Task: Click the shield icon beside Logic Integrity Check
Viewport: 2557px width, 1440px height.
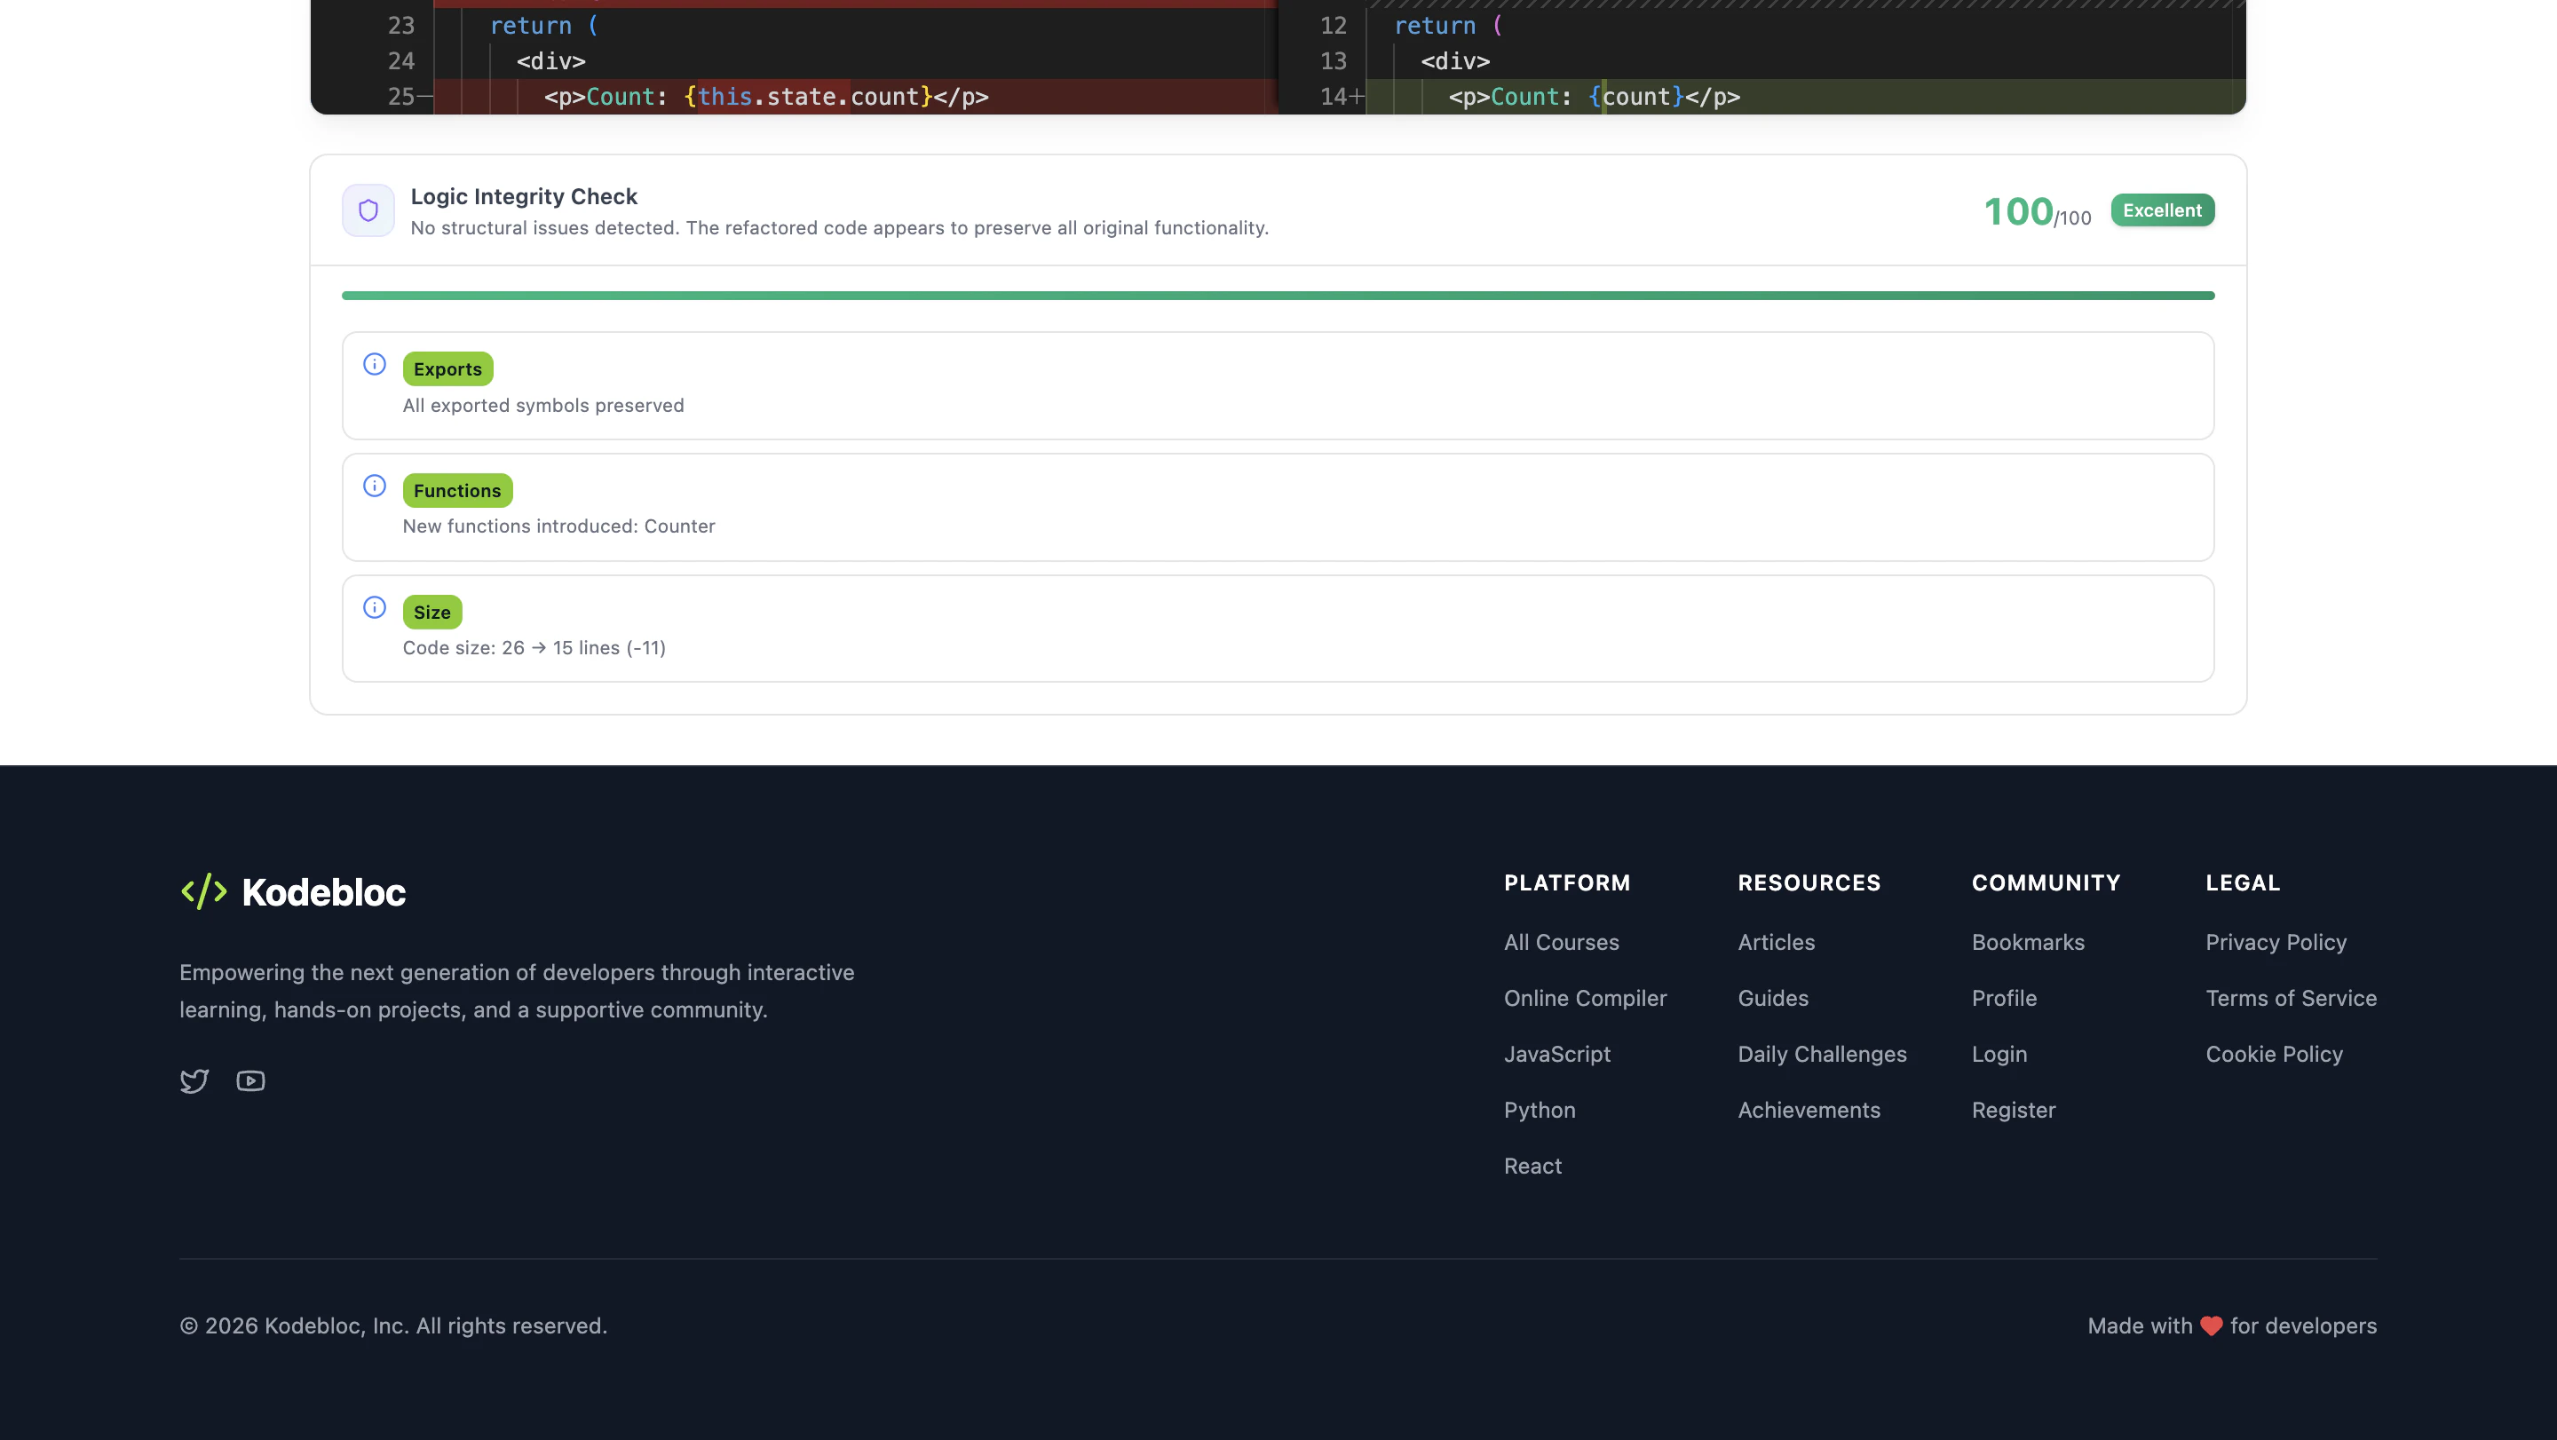Action: pyautogui.click(x=368, y=210)
